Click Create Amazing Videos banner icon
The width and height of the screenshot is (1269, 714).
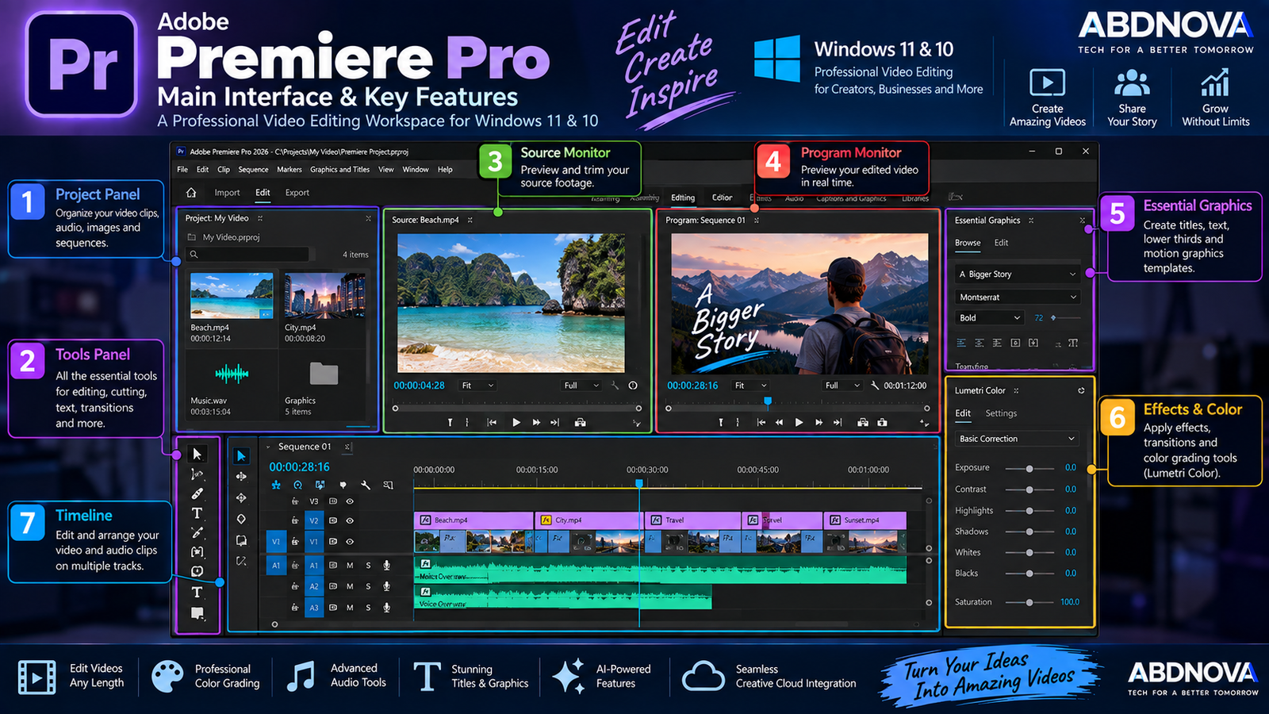click(1047, 83)
